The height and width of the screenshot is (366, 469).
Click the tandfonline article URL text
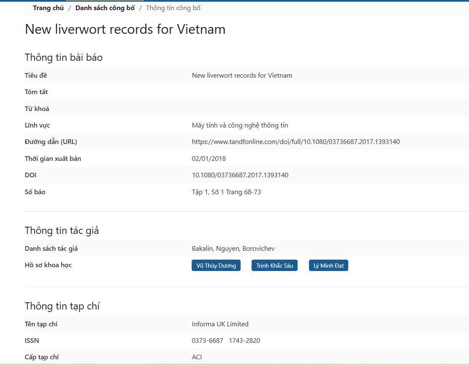point(295,142)
